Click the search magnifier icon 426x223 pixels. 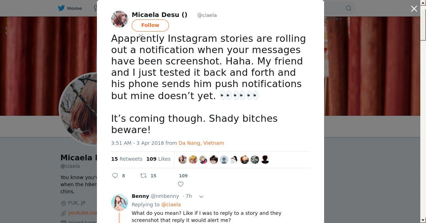pos(349,8)
